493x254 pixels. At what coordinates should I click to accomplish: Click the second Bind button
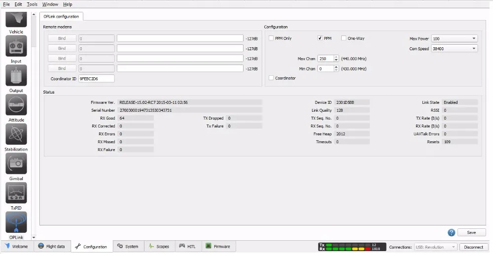[x=62, y=48]
